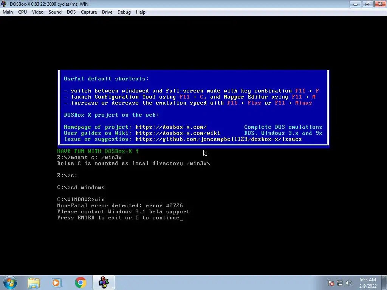Click the 'mount c: /win3x' command line
This screenshot has height=290, width=387.
tap(89, 157)
